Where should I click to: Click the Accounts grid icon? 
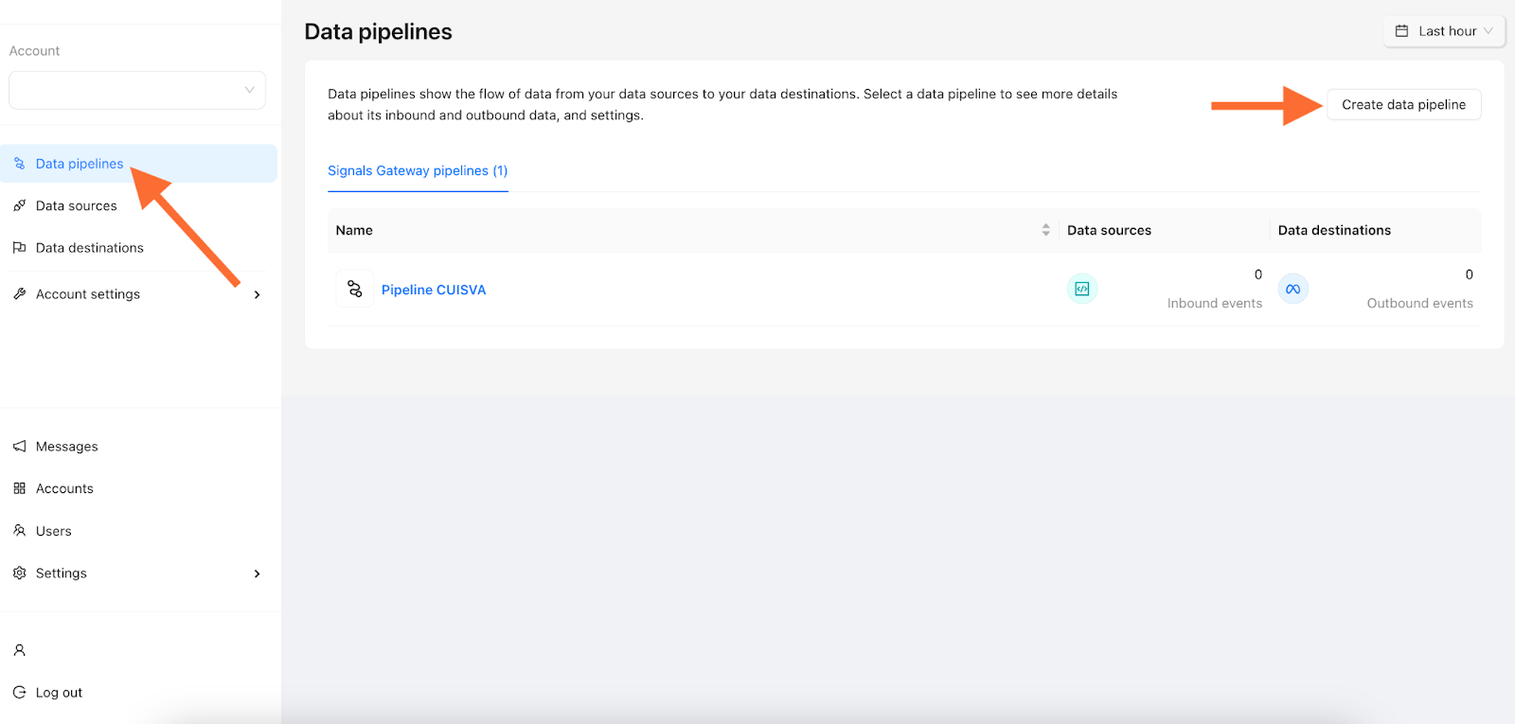19,488
